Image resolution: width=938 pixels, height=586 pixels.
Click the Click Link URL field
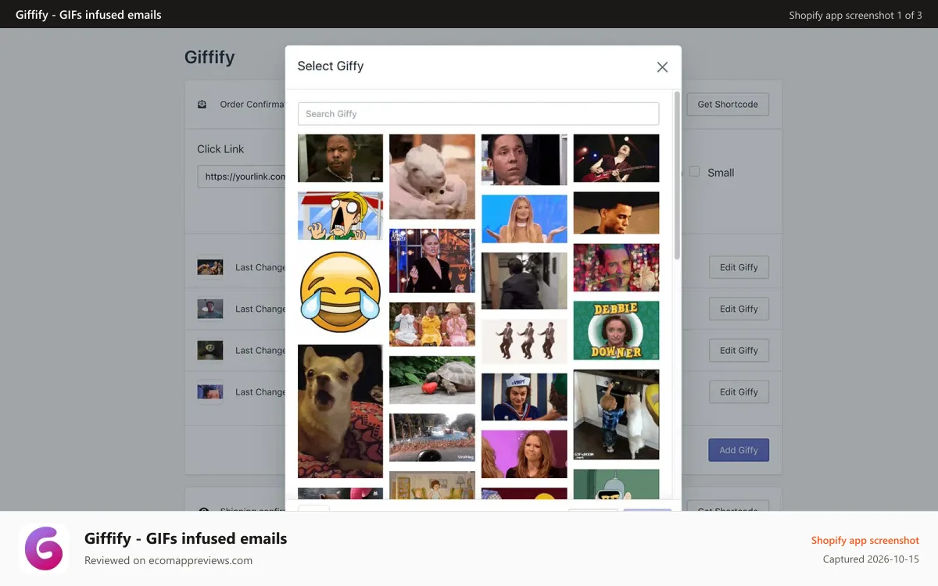point(242,177)
